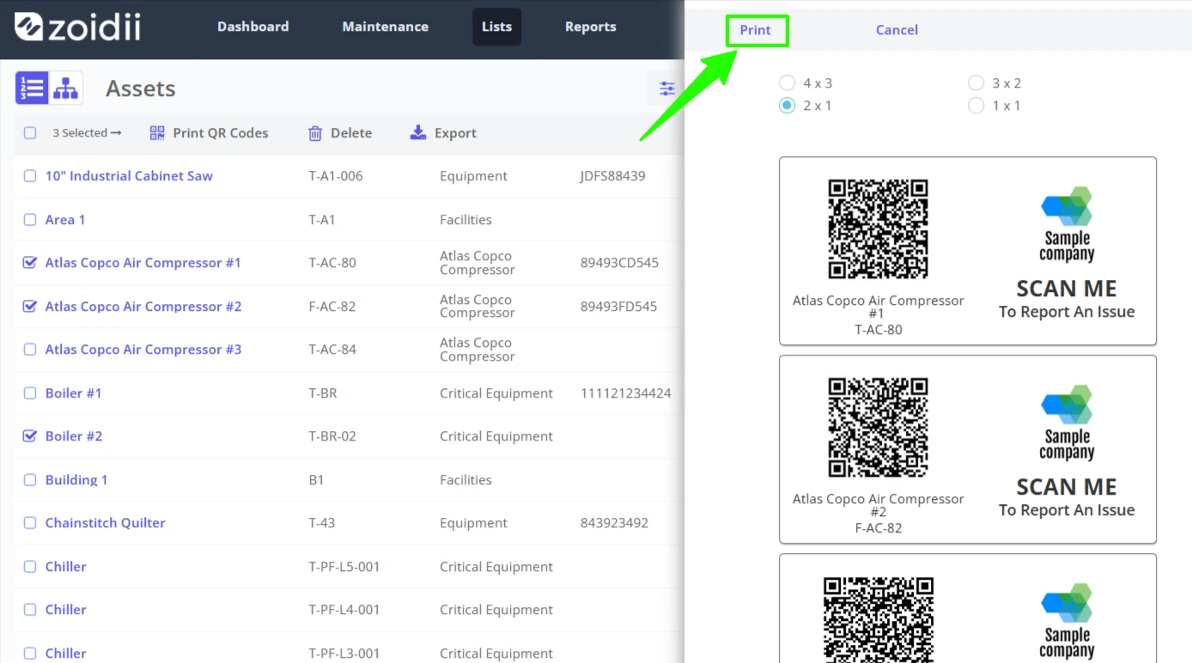Open Atlas Copco Air Compressor #1 link
The width and height of the screenshot is (1192, 663).
click(x=143, y=263)
